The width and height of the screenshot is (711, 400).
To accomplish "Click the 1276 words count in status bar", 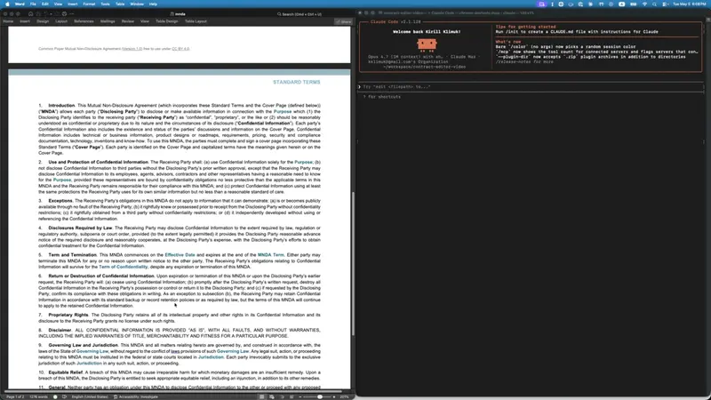I will click(x=38, y=396).
